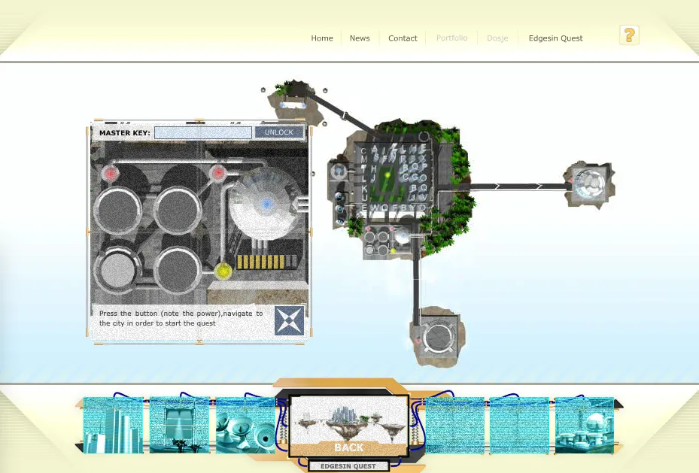Choose the dome building thumbnail
This screenshot has width=699, height=473.
[585, 426]
